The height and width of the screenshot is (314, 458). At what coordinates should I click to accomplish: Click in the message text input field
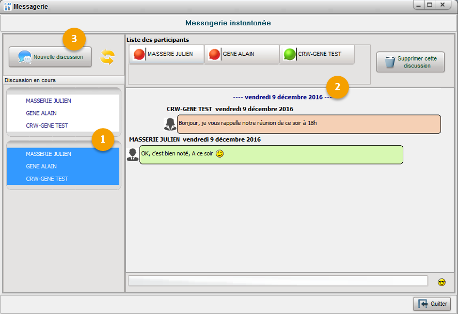(x=278, y=281)
